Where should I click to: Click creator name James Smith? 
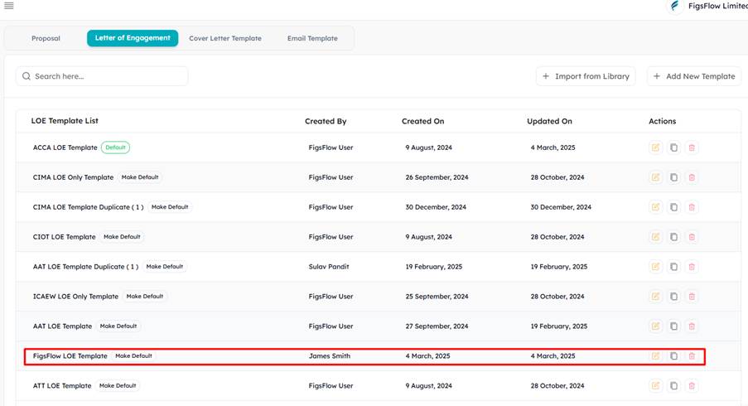330,356
